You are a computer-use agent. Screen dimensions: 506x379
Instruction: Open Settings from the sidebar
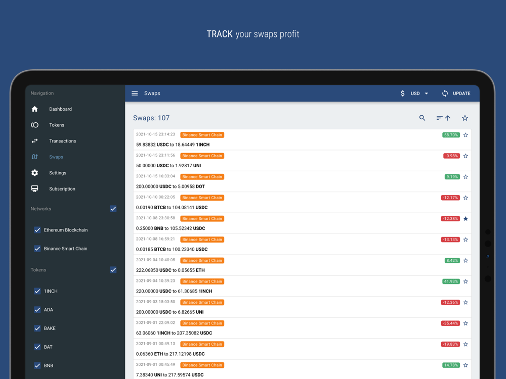coord(58,173)
